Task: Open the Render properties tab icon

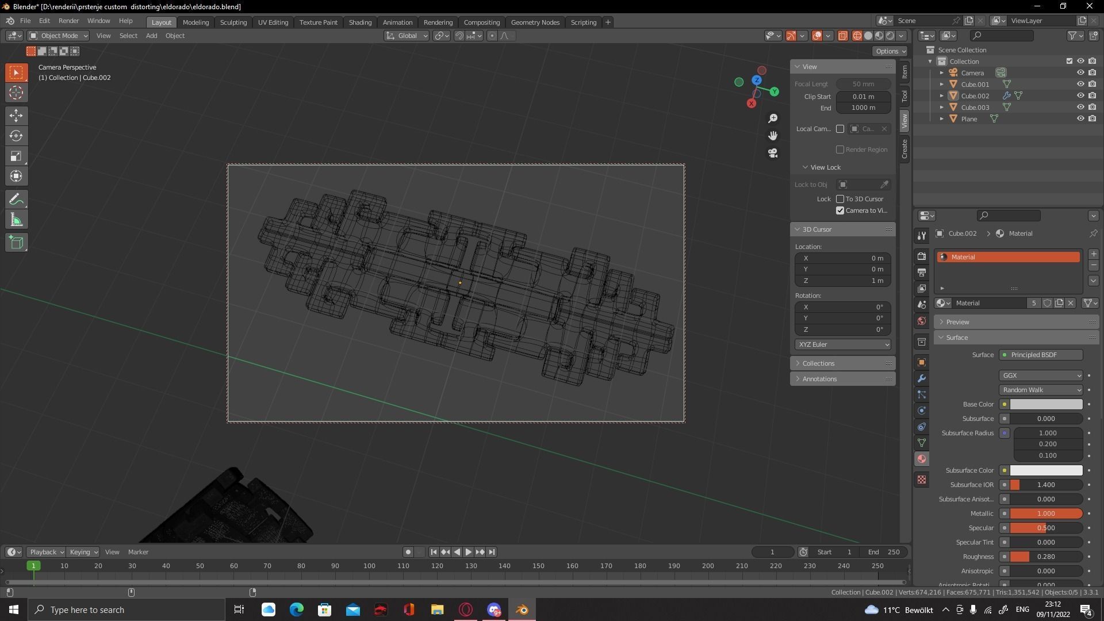Action: (922, 256)
